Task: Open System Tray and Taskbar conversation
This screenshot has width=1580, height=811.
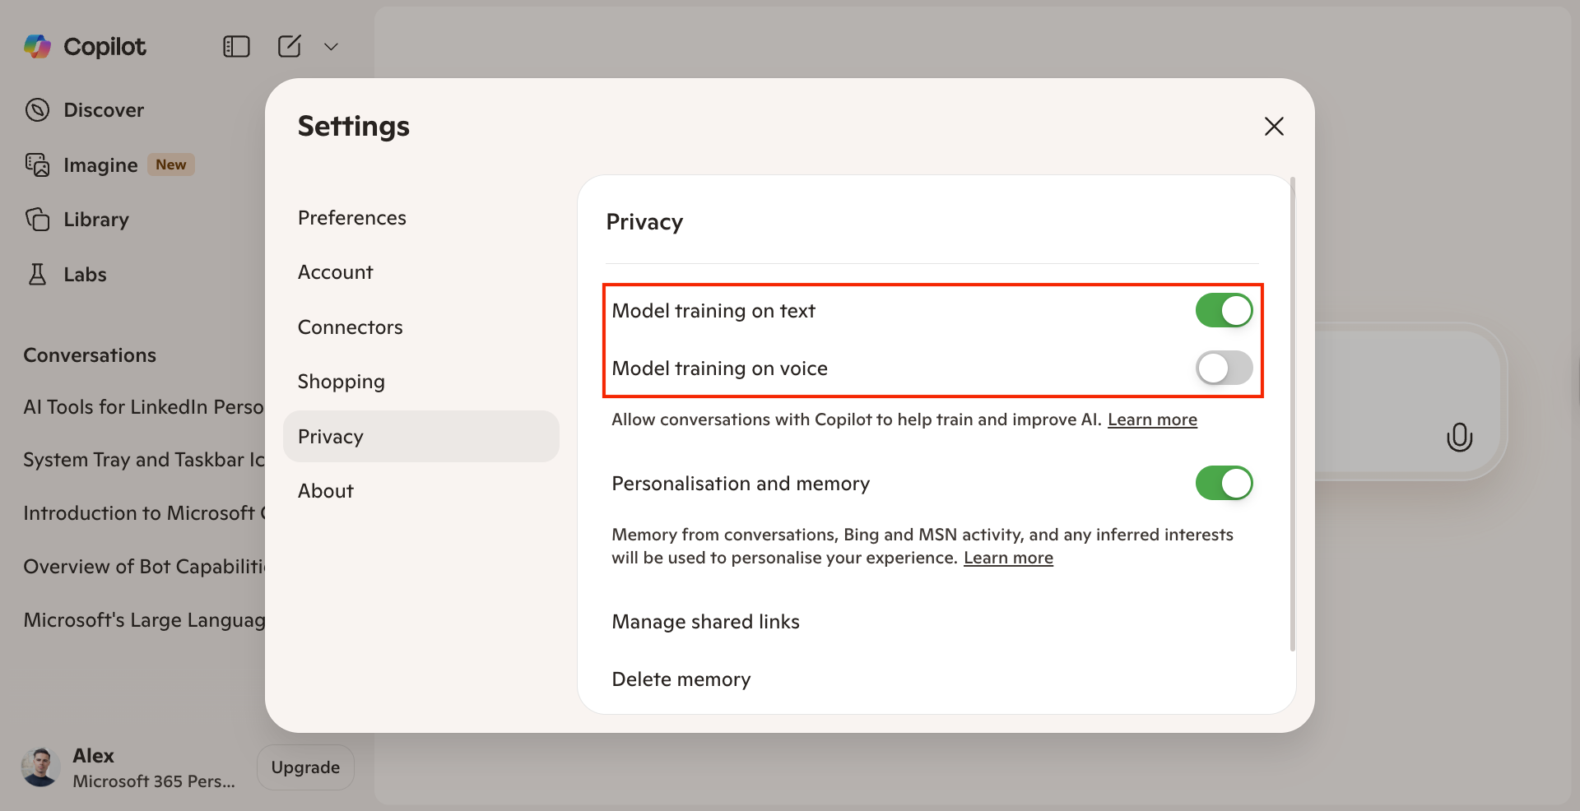Action: click(143, 460)
